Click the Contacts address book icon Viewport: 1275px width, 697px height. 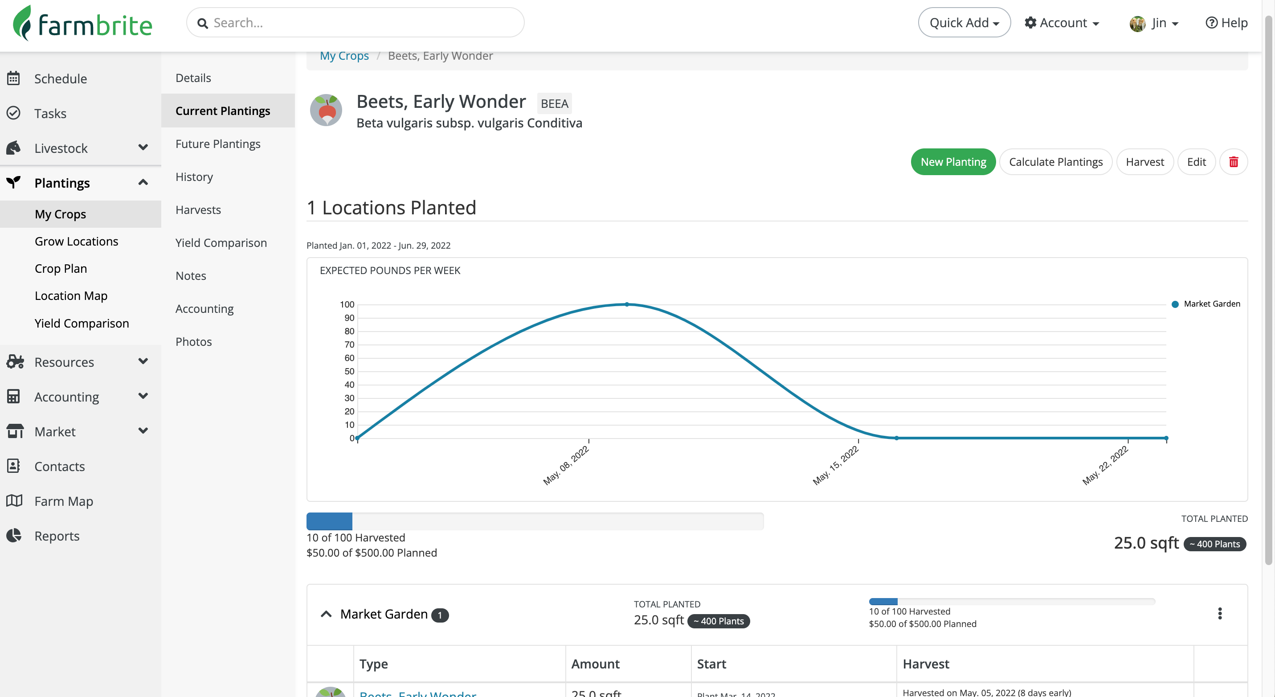(13, 466)
